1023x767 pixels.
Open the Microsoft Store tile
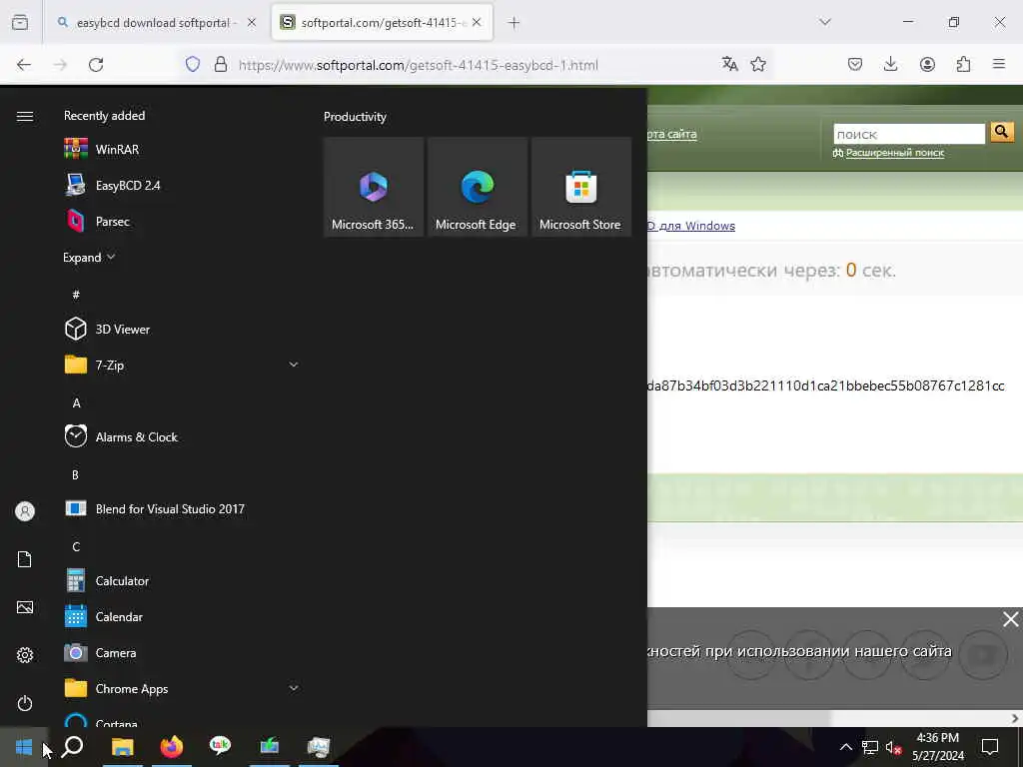pos(580,187)
